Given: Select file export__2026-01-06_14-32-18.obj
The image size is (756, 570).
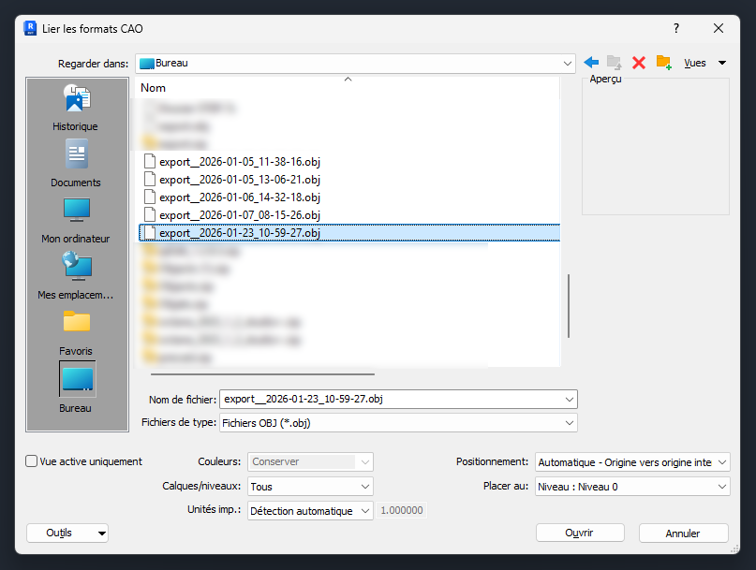Looking at the screenshot, I should coord(240,197).
